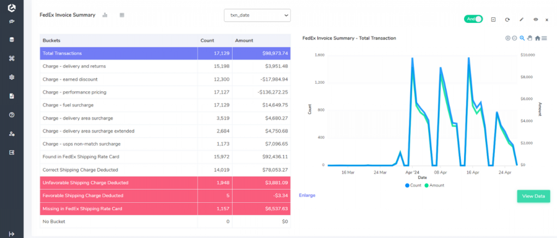Click the $92,436.11 amount cell
The width and height of the screenshot is (557, 238).
(x=262, y=157)
